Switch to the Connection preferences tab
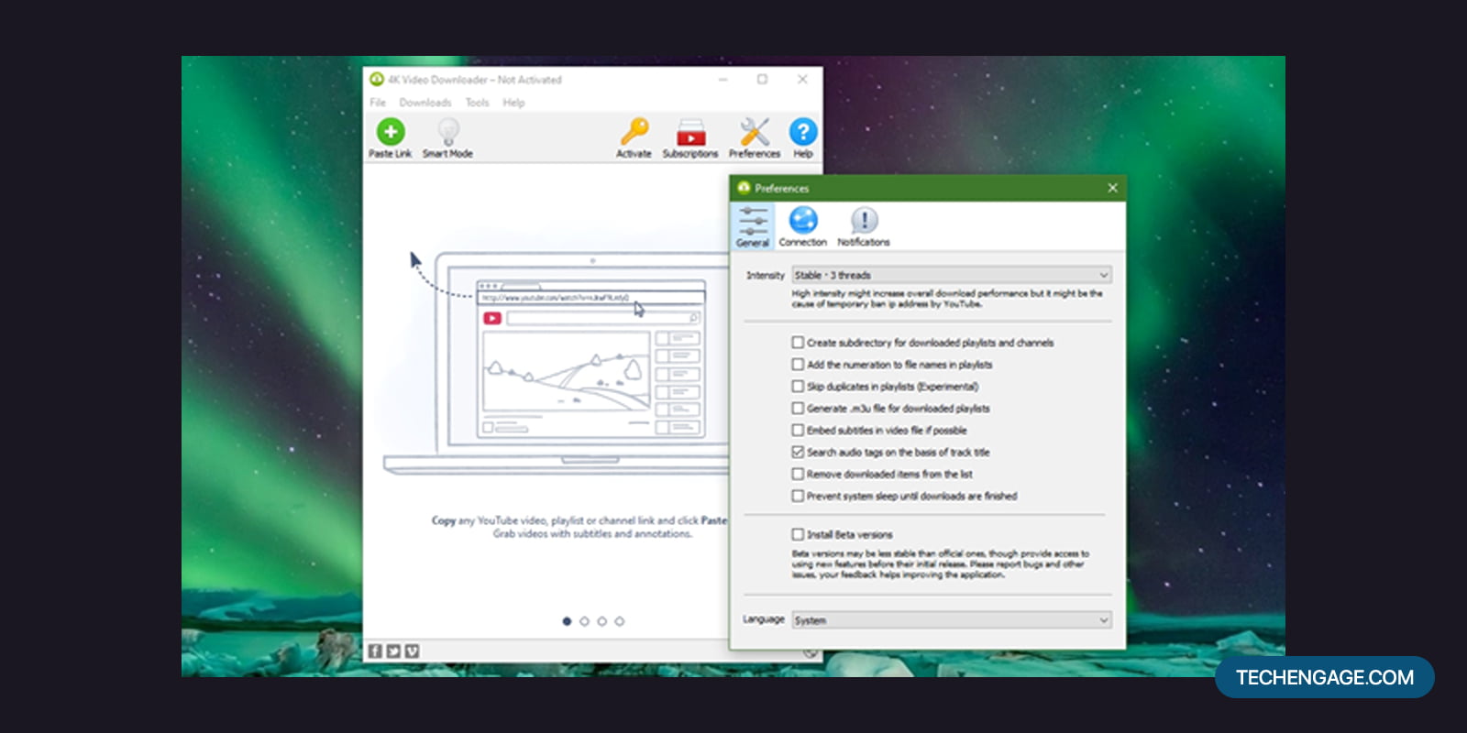Screen dimensions: 1467x733 803,226
